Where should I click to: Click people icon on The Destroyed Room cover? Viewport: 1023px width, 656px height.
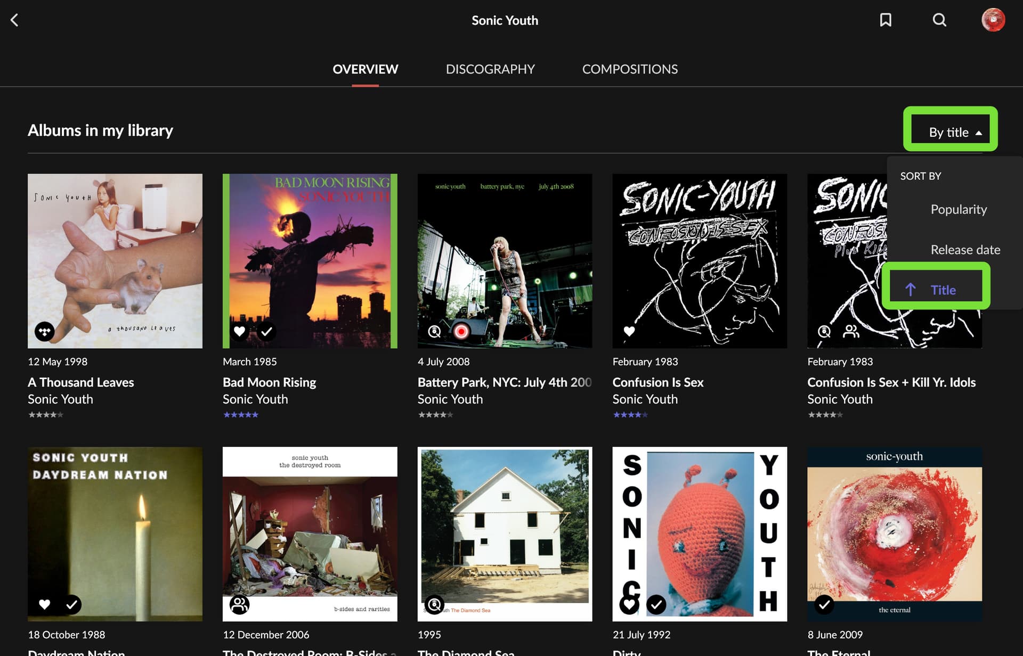point(240,604)
